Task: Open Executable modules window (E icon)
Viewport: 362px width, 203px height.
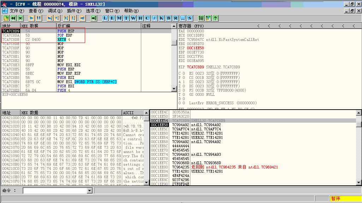Action: 112,18
